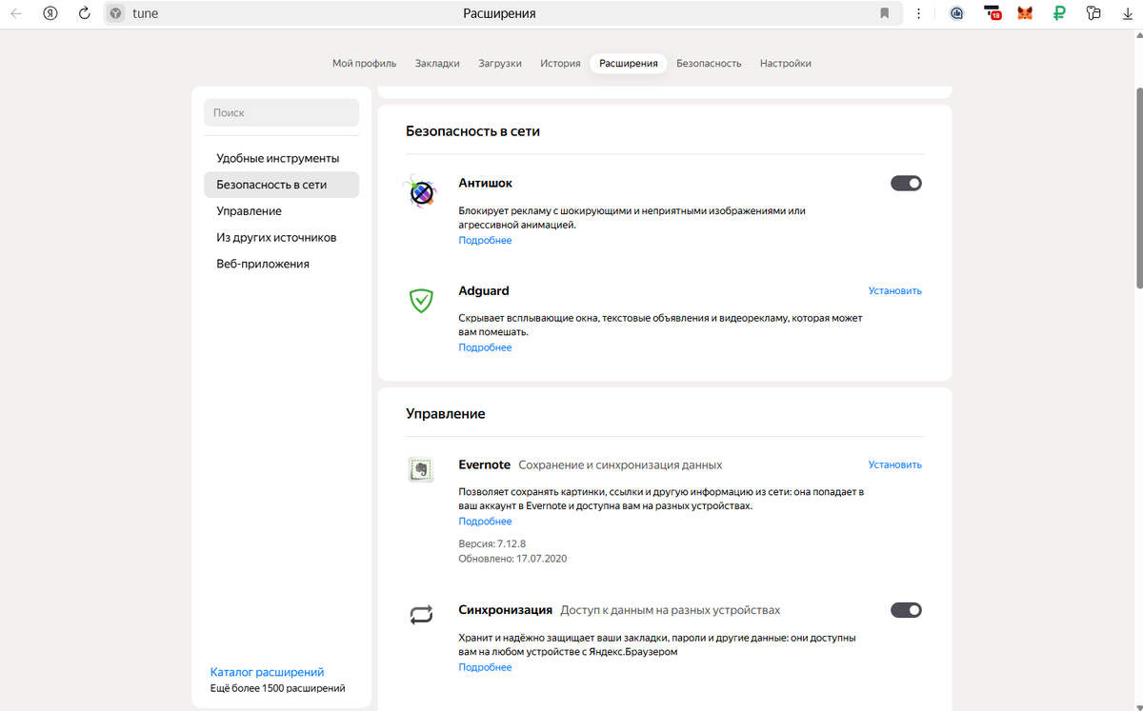
Task: Click inside the Поиск search field
Action: pyautogui.click(x=281, y=112)
